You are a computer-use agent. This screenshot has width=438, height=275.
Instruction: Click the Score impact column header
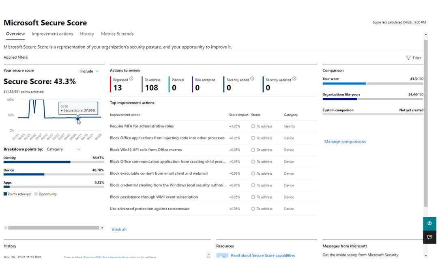point(238,115)
